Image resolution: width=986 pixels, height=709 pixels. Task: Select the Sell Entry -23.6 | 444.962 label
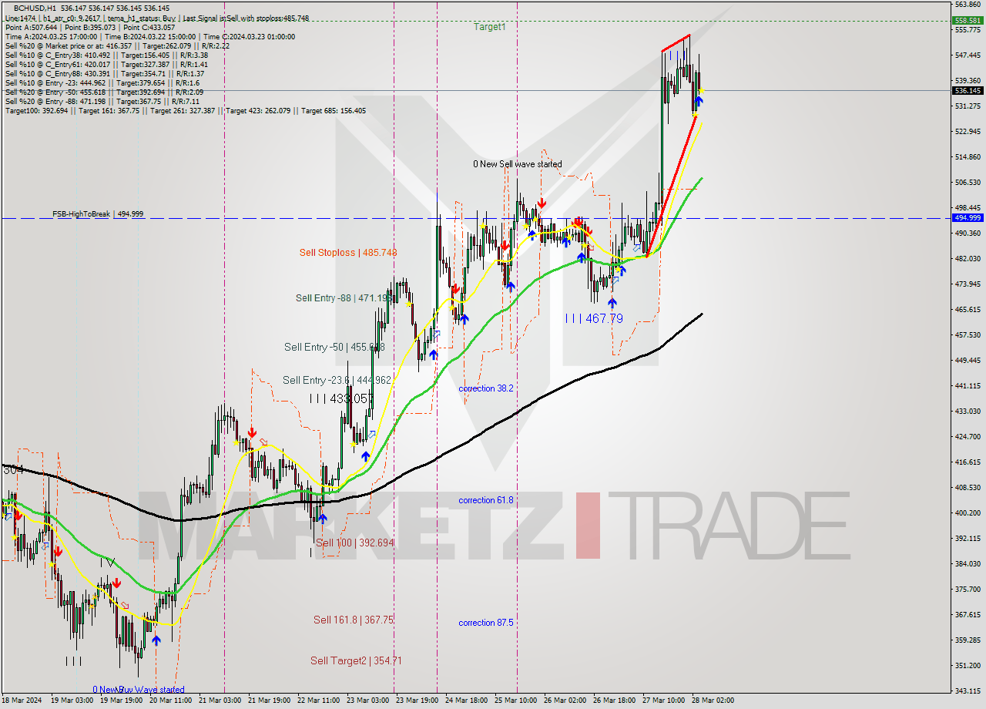point(337,380)
